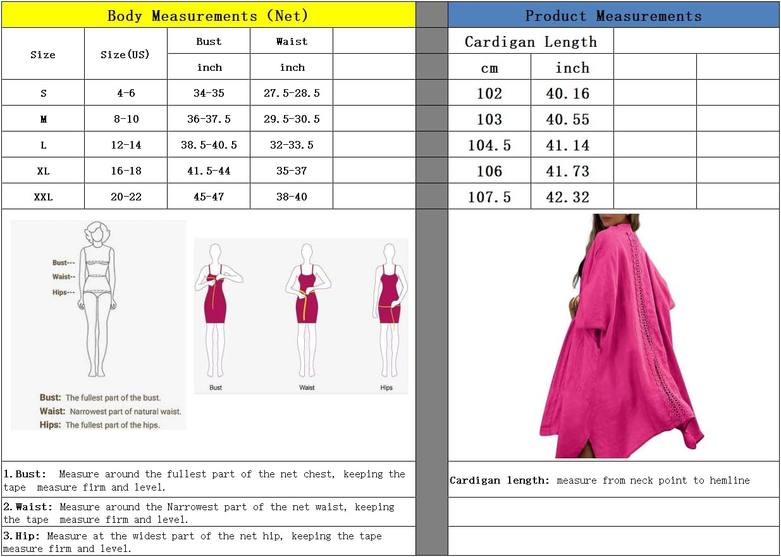Click the 'Product Measurements' blue header
This screenshot has height=557, width=781.
(613, 15)
